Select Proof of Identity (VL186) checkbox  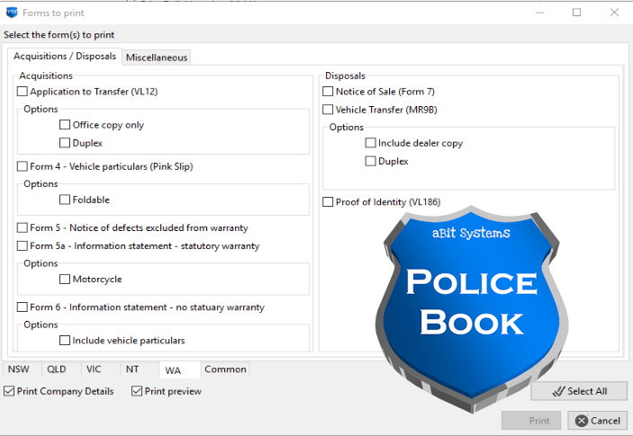point(328,202)
